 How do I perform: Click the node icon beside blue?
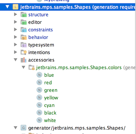39,75
